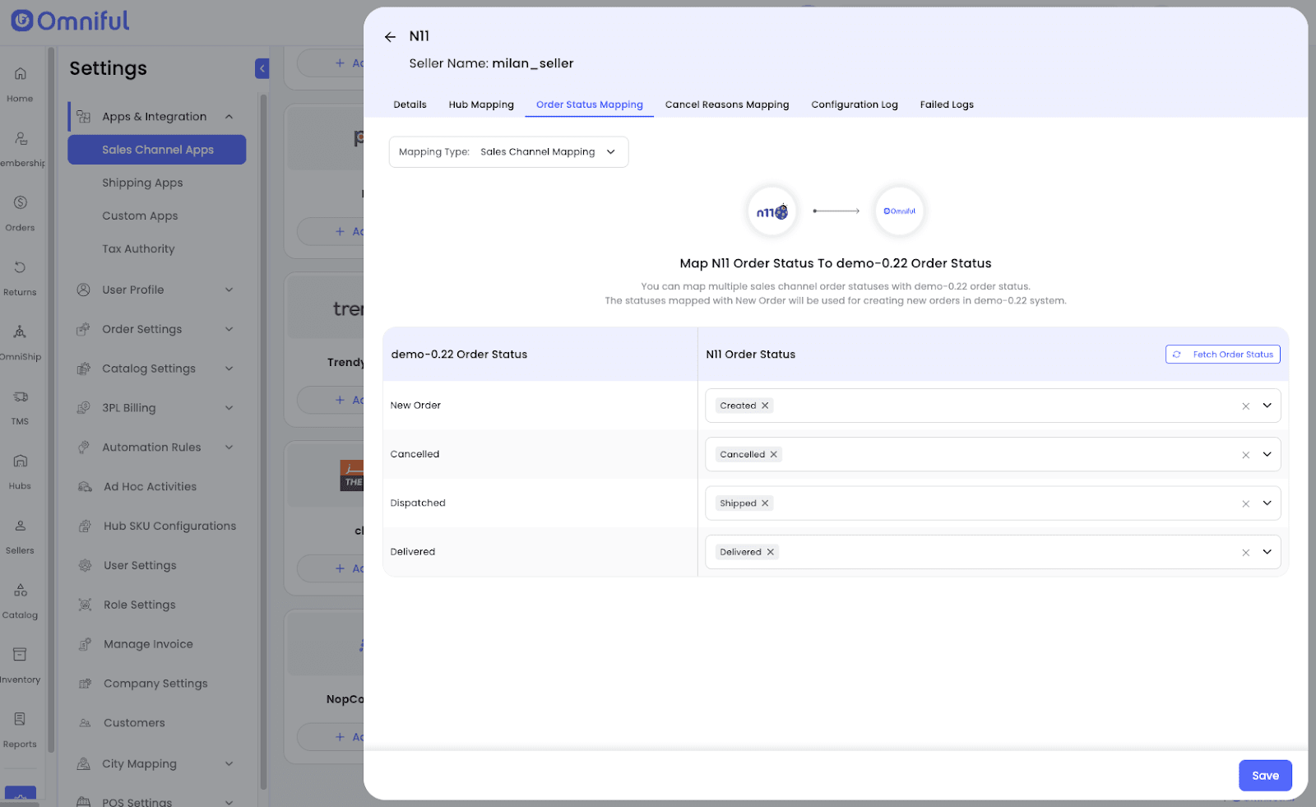Switch to the Hub Mapping tab
1316x807 pixels.
(481, 104)
